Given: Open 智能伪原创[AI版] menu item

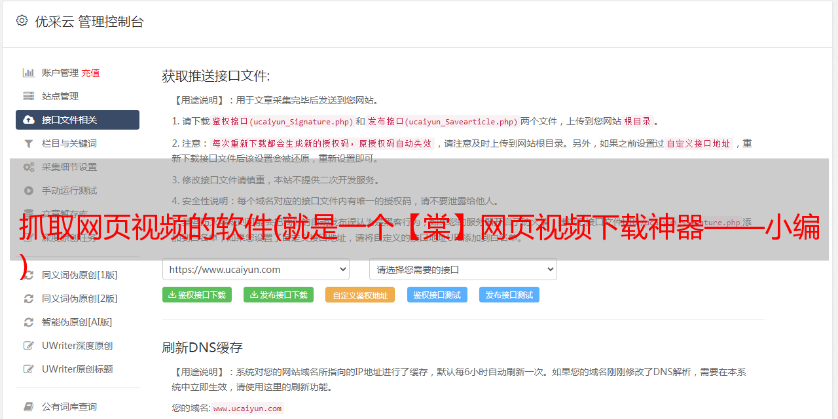Looking at the screenshot, I should (77, 322).
